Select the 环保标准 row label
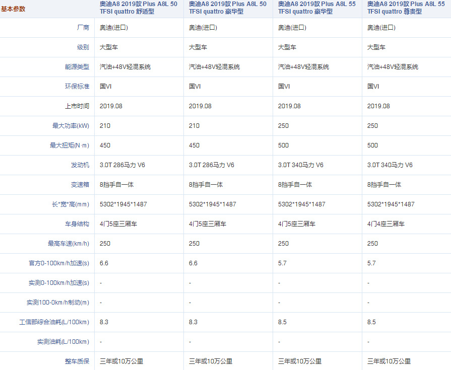This screenshot has height=370, width=451. pos(77,87)
